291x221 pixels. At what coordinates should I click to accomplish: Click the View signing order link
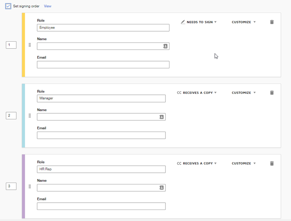point(47,6)
